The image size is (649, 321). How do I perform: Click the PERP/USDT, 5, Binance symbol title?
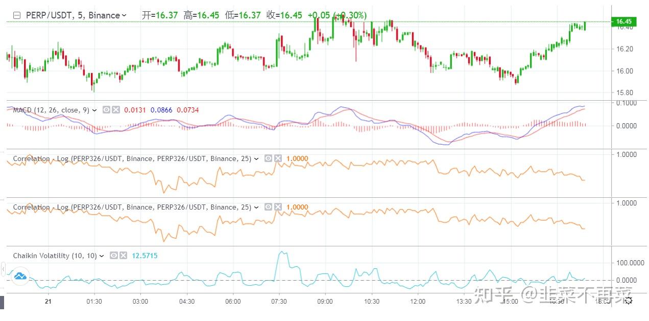coord(73,15)
